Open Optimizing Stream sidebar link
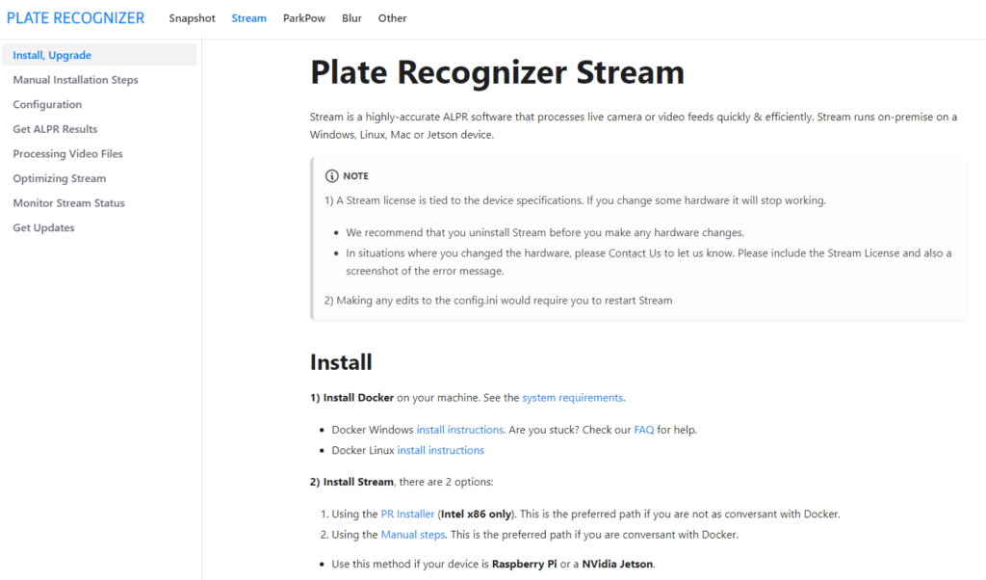Viewport: 986px width, 580px height. pos(59,178)
